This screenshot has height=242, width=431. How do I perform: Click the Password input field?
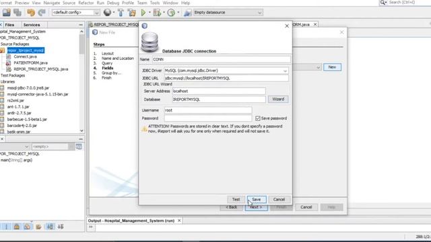(208, 118)
